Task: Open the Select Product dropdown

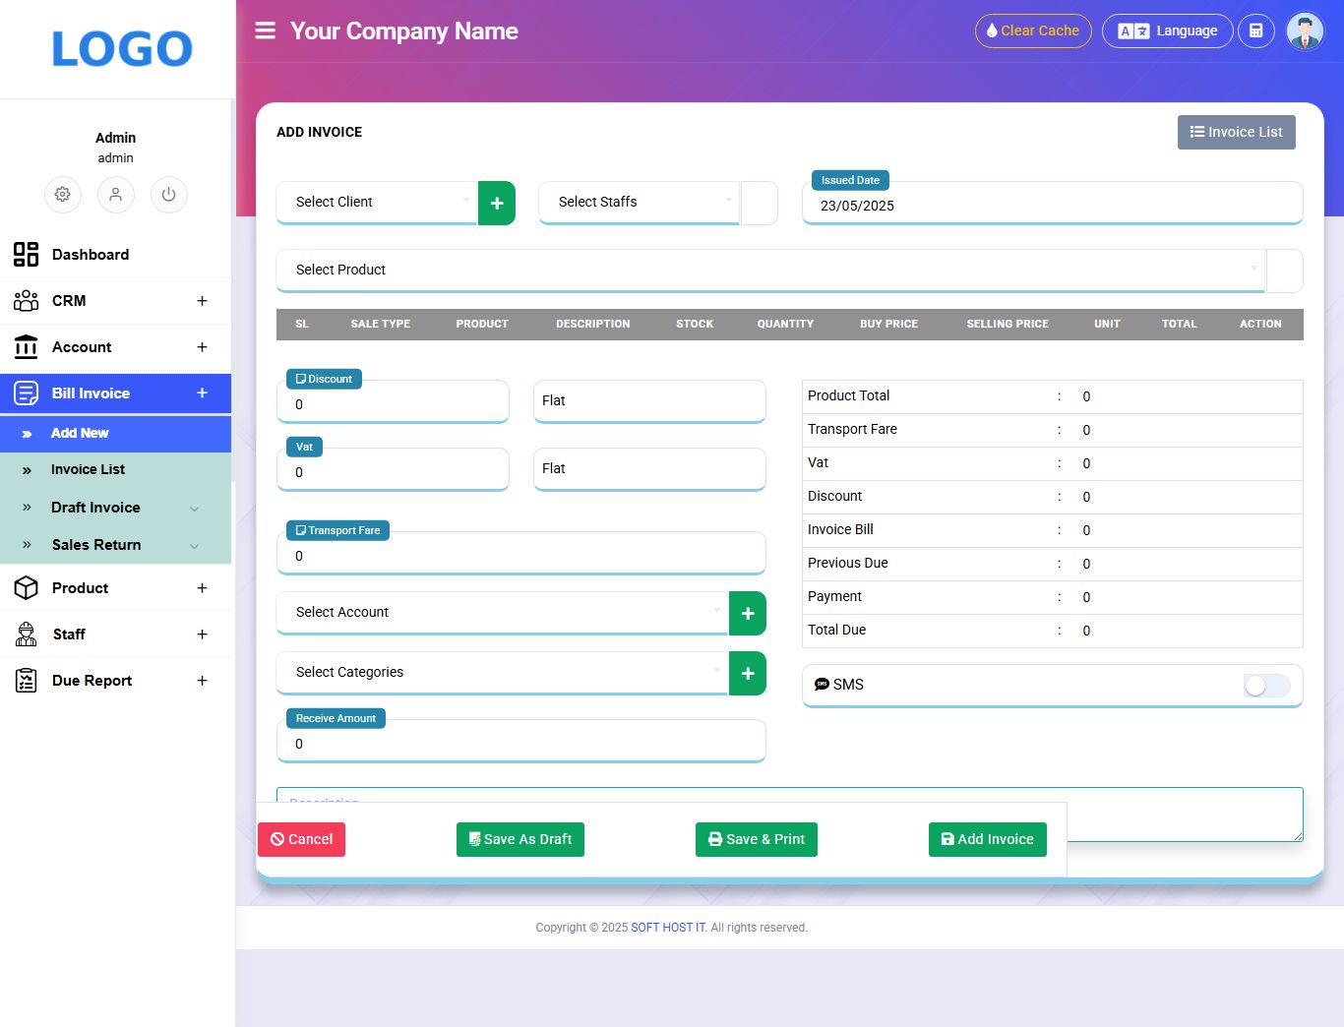Action: pyautogui.click(x=770, y=271)
